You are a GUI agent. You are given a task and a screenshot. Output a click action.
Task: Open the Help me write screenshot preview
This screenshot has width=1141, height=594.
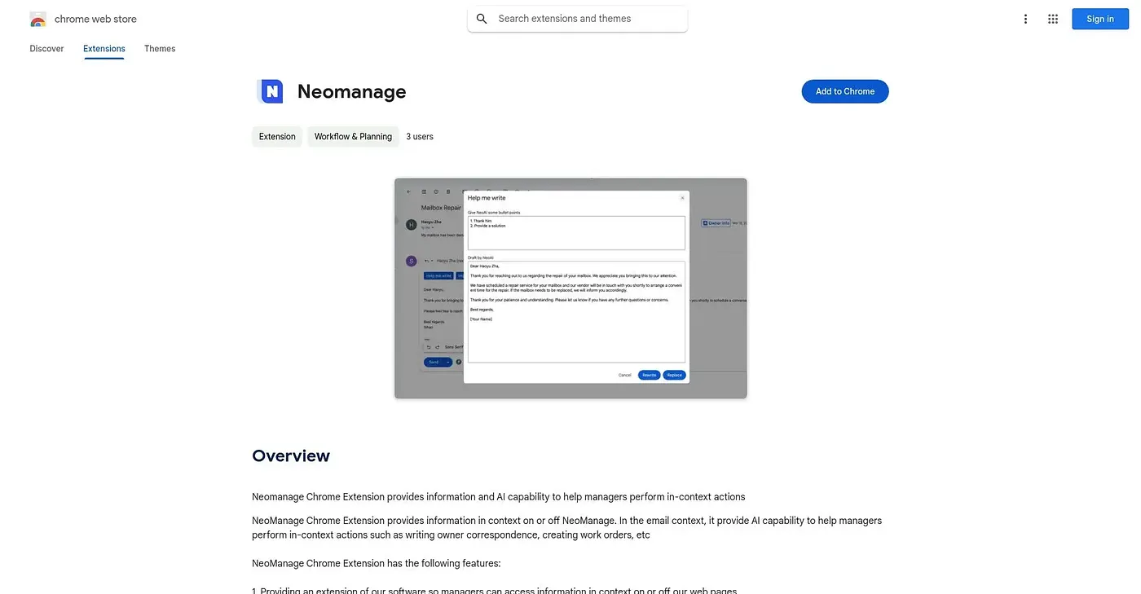[570, 288]
